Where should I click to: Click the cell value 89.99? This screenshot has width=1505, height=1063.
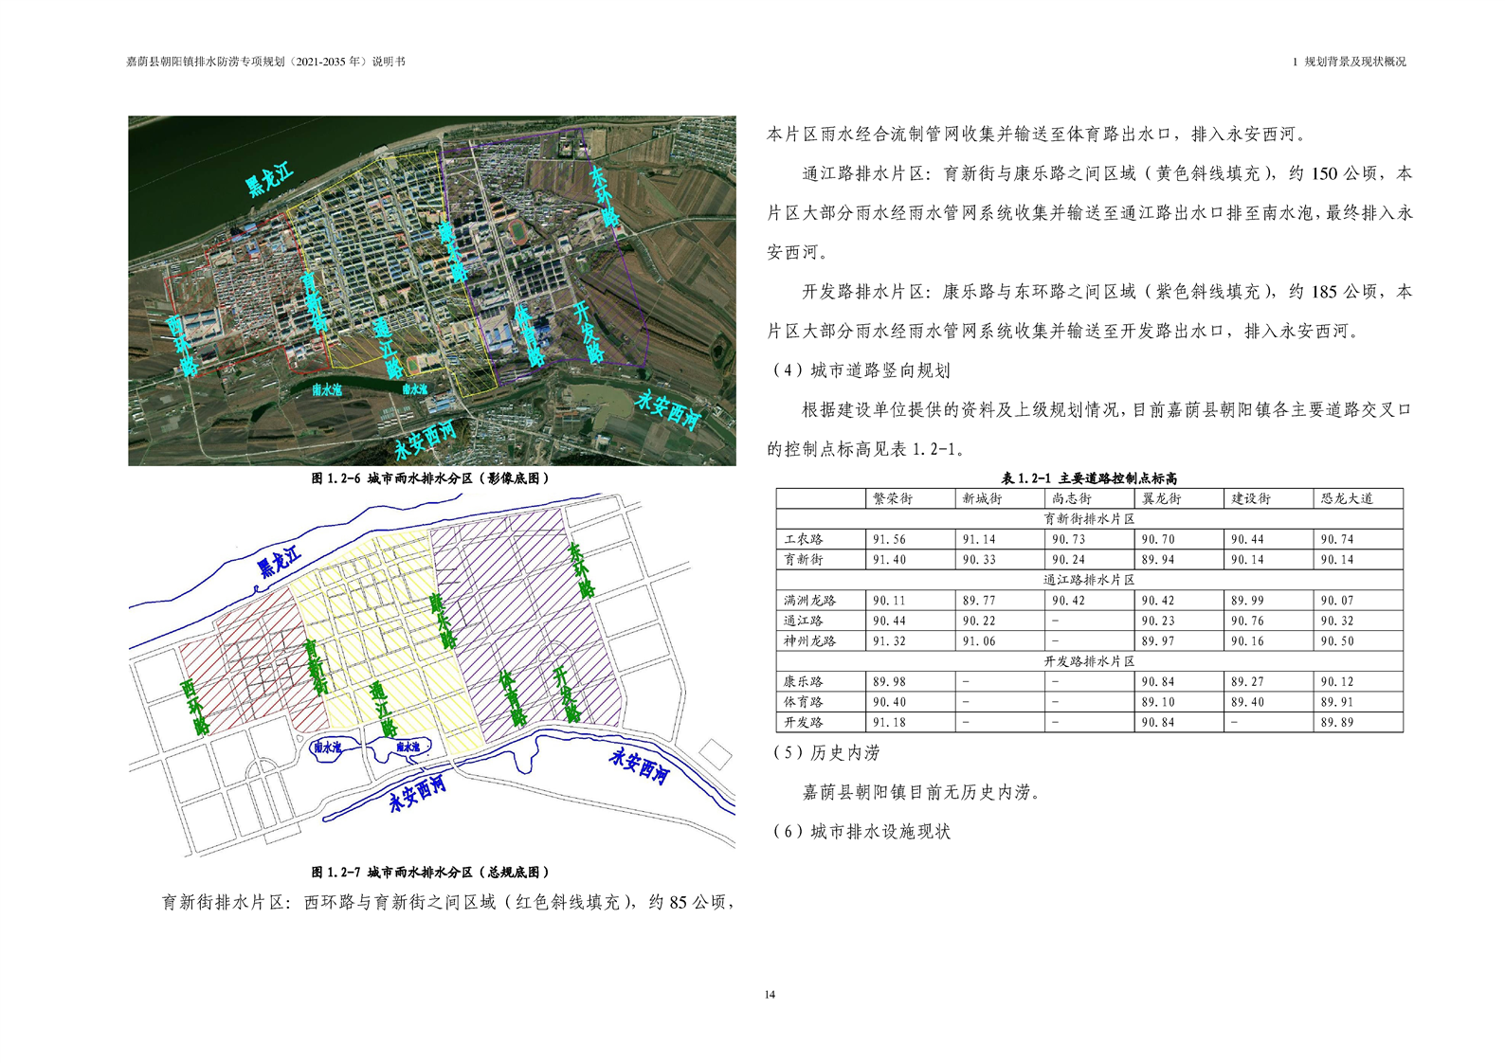point(1247,601)
